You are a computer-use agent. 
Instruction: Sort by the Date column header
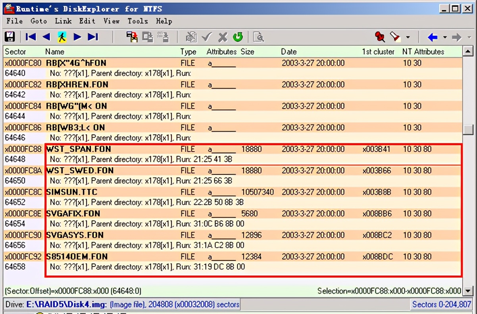(289, 52)
